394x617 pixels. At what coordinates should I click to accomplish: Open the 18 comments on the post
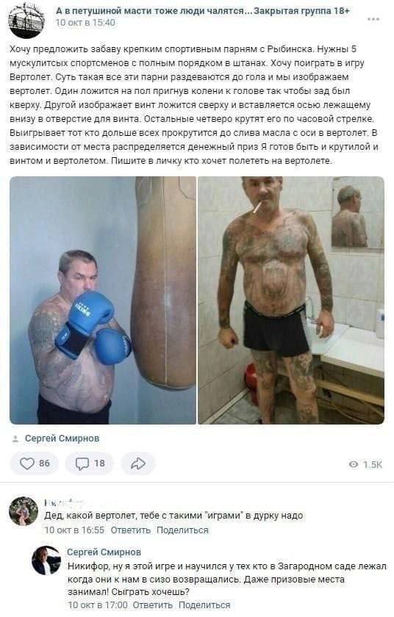[90, 463]
